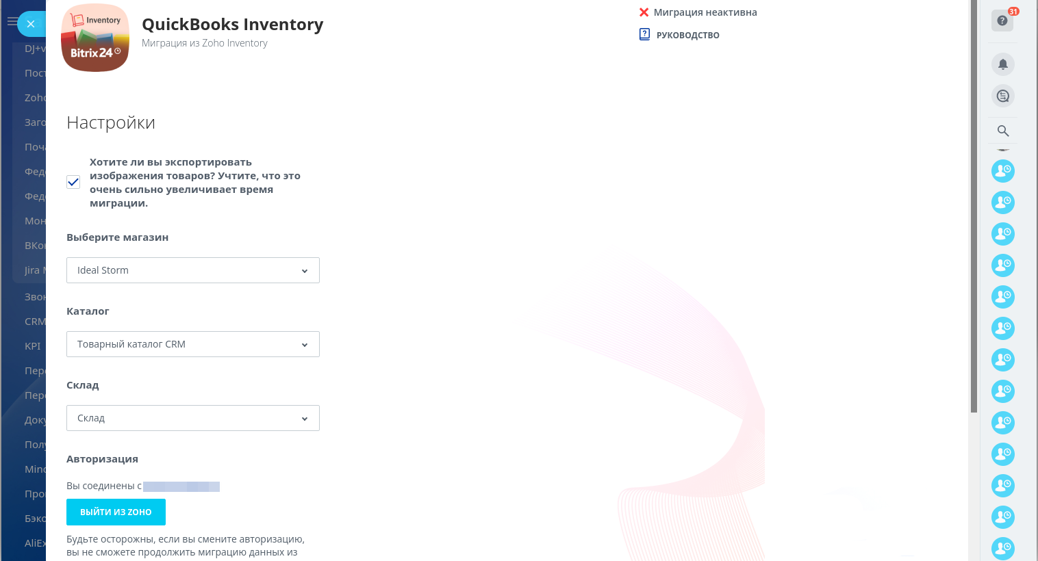Uncheck export product images checkbox

pos(73,182)
